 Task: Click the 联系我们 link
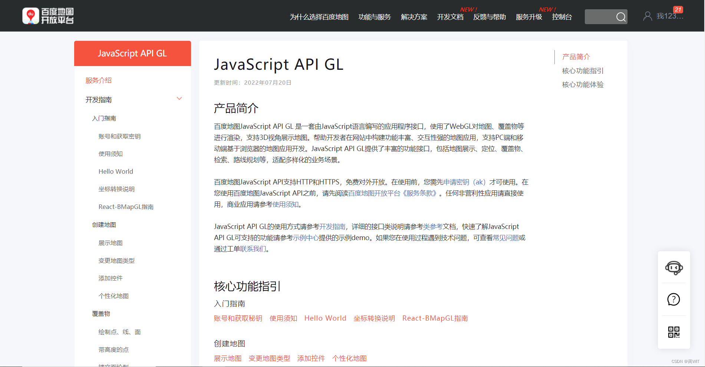253,249
